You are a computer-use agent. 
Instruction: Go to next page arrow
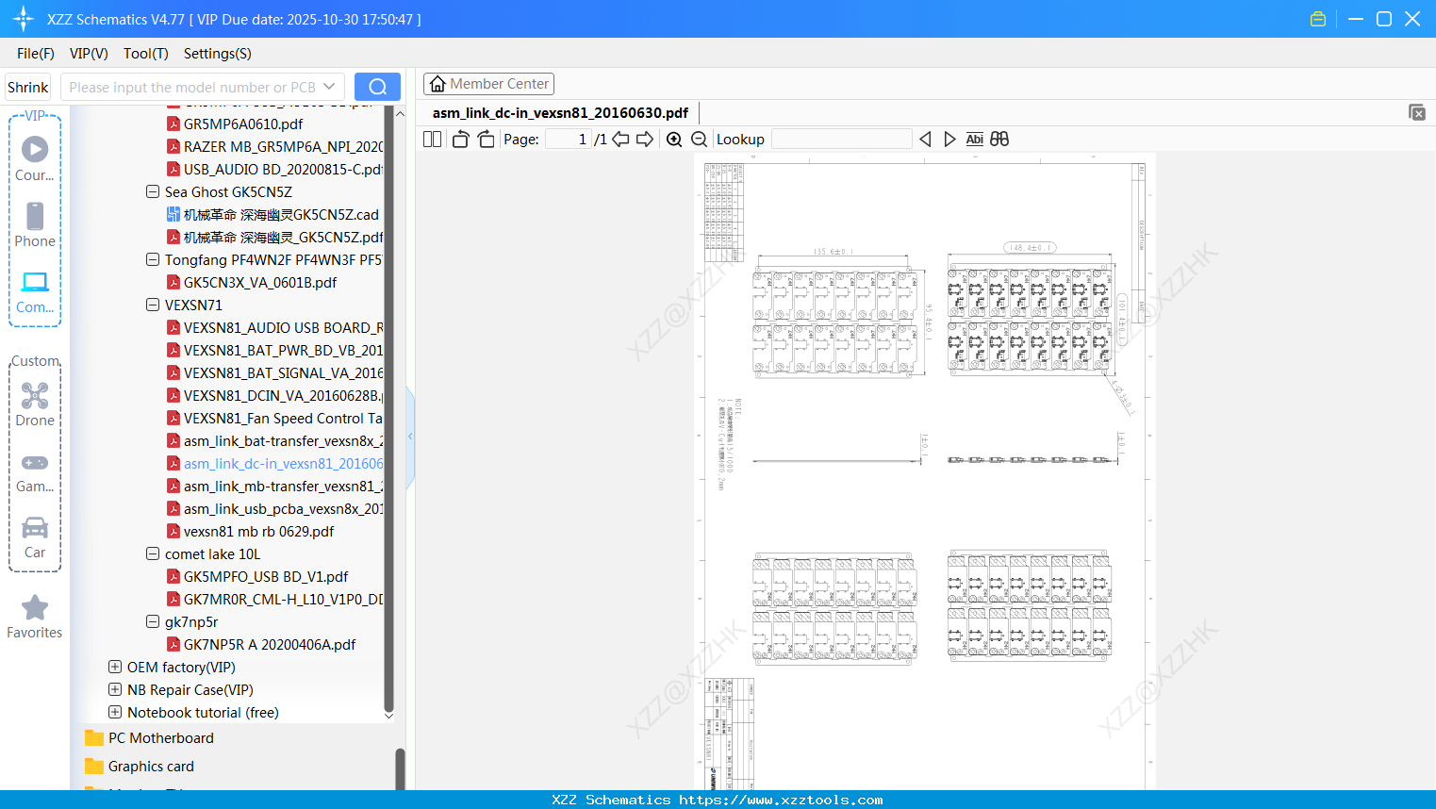[x=645, y=139]
